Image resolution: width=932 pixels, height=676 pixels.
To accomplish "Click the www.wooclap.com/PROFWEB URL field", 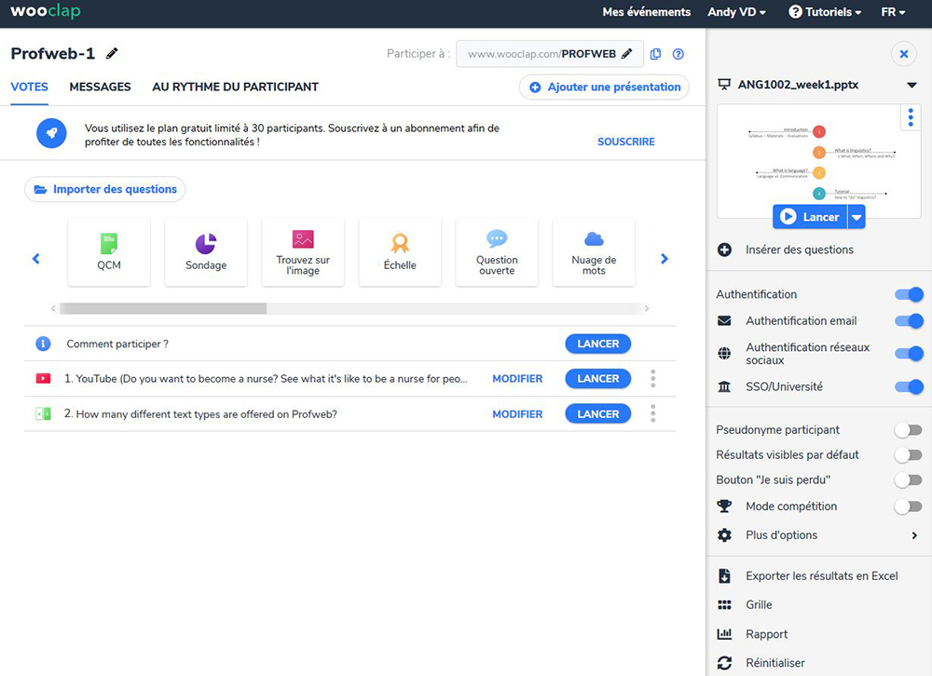I will click(550, 54).
